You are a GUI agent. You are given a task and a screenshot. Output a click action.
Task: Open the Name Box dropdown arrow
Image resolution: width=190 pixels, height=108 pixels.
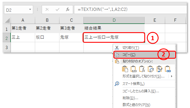[x=30, y=9]
